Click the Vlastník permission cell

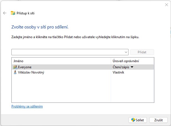coord(118,72)
